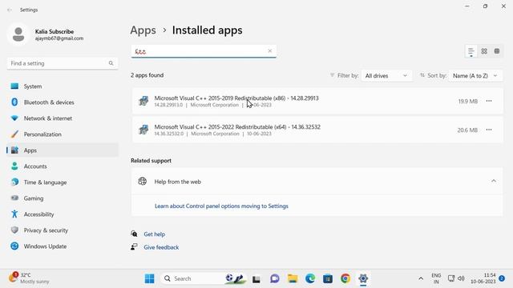Open the Chat app on taskbar
This screenshot has height=288, width=513.
274,278
